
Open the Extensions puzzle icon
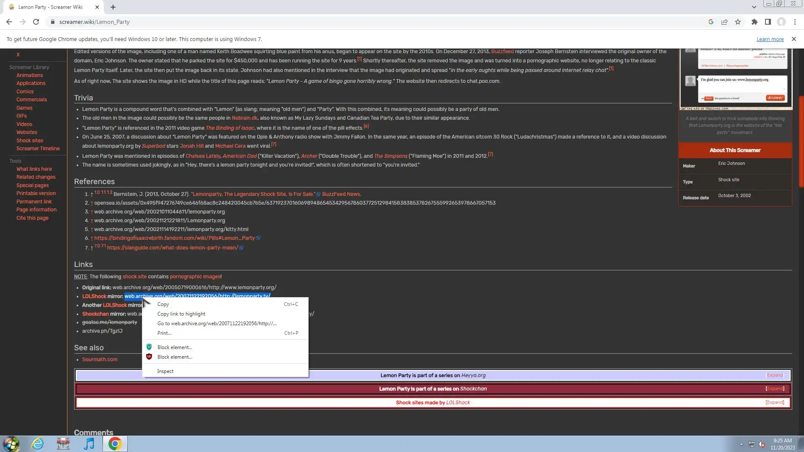pos(754,22)
